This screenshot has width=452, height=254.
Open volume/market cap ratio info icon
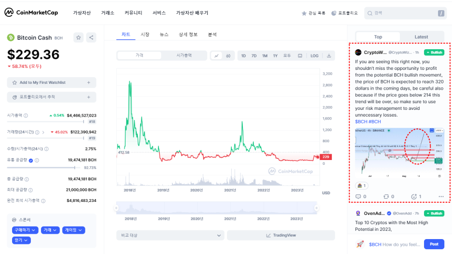[46, 149]
